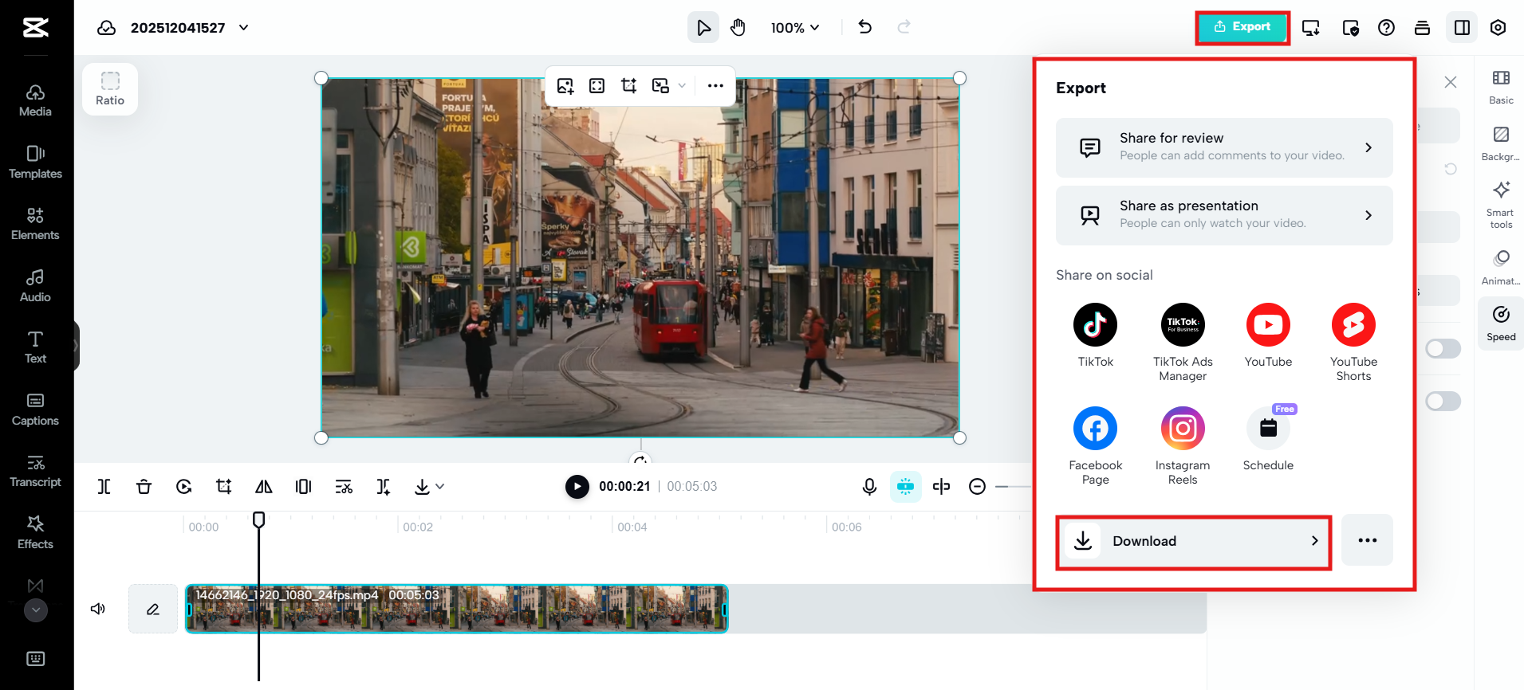
Task: Open the Effects panel
Action: point(35,533)
